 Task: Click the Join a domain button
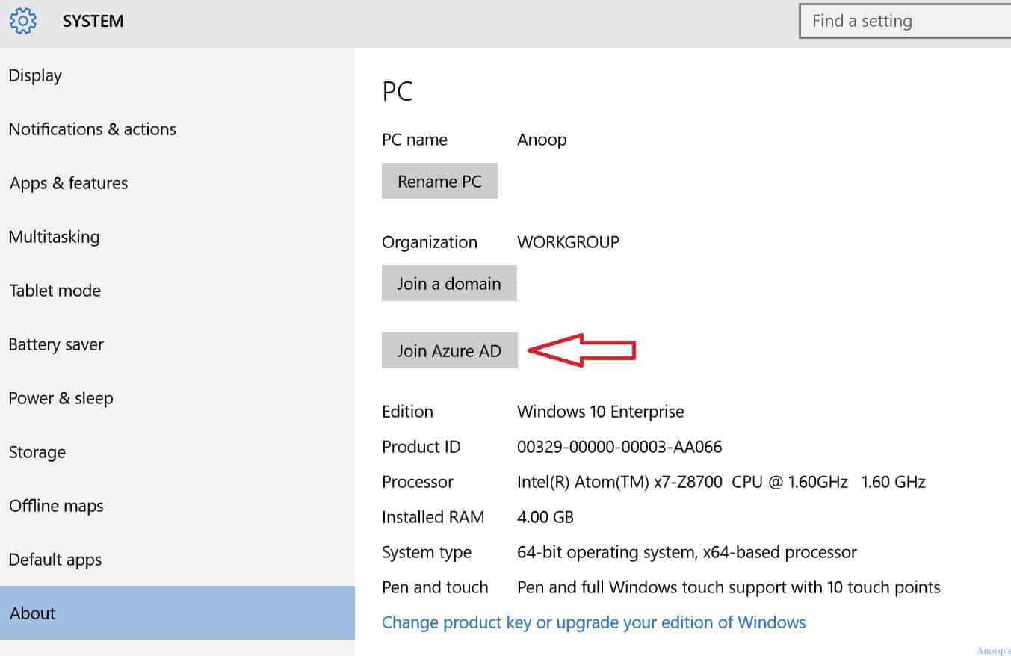coord(449,284)
